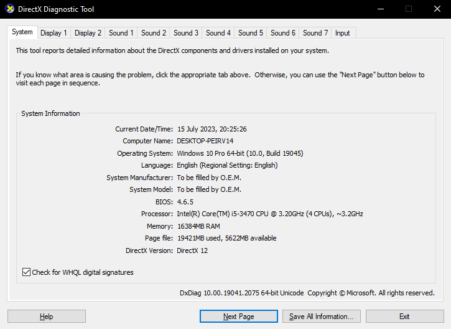Click the DxDiag 10.00.19041.2075 version text
The image size is (451, 329).
click(241, 293)
